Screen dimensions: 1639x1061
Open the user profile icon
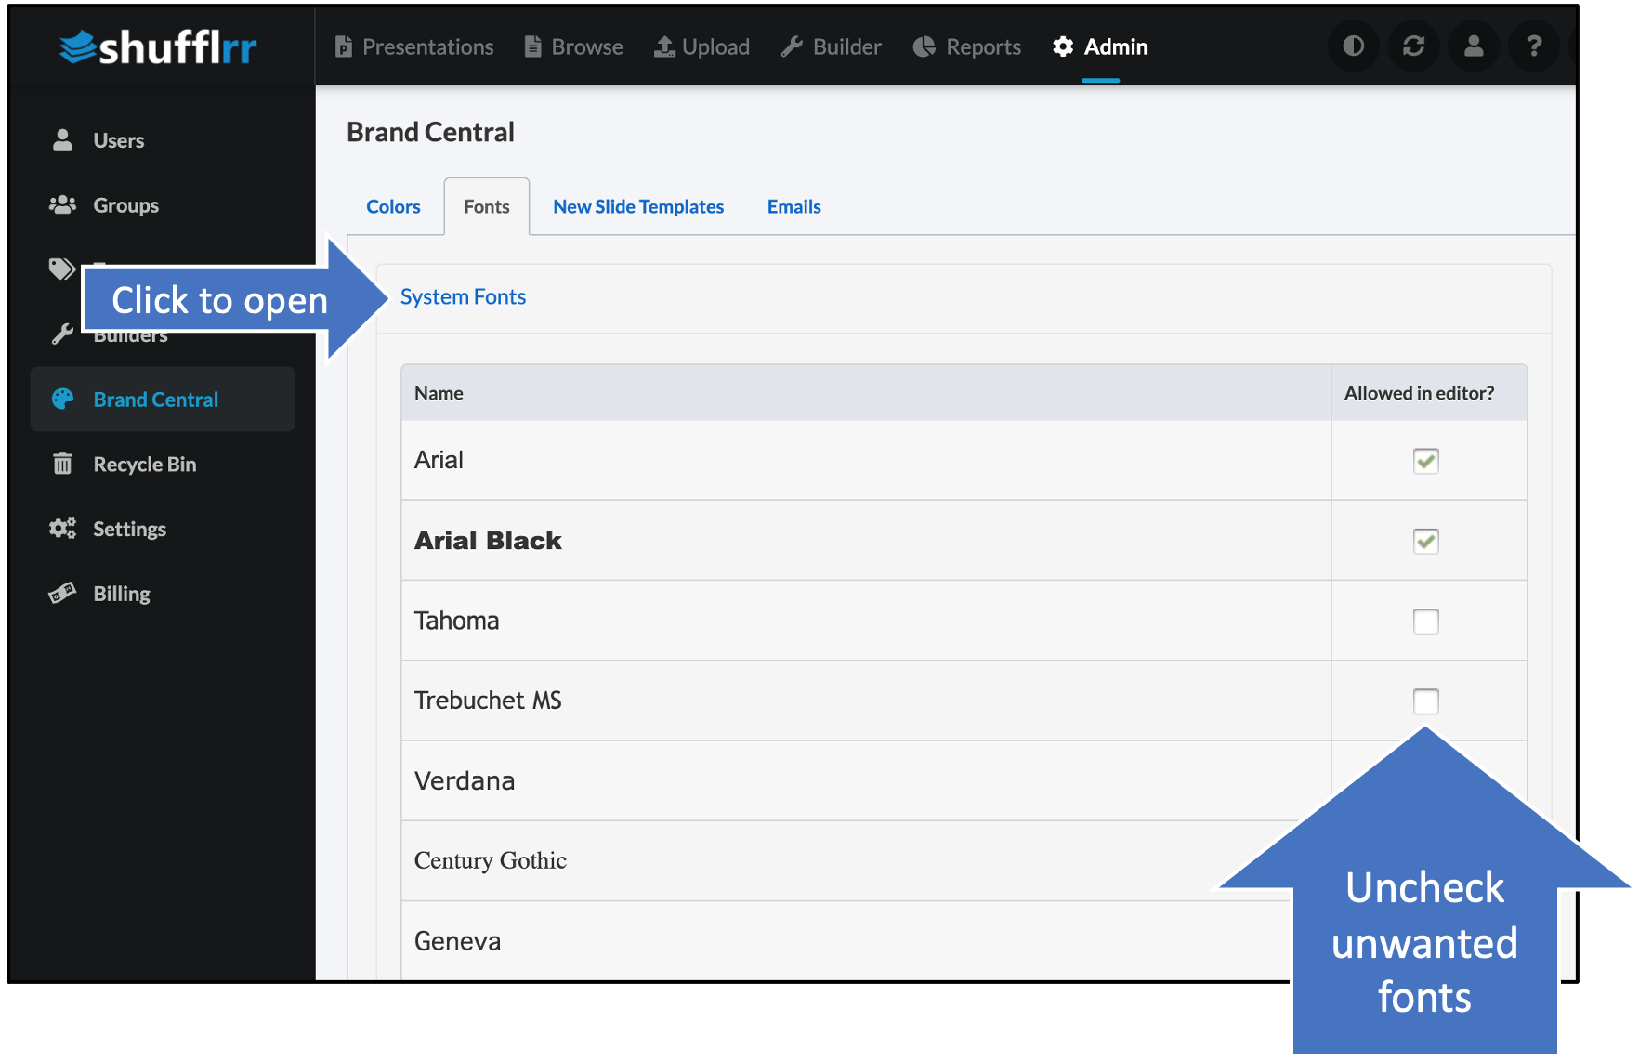tap(1474, 46)
